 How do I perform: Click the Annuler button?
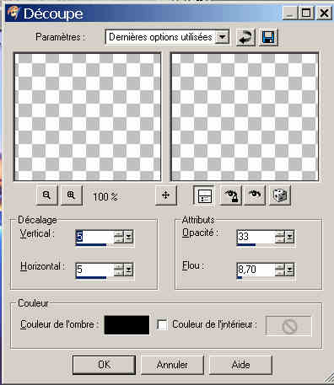(x=172, y=365)
